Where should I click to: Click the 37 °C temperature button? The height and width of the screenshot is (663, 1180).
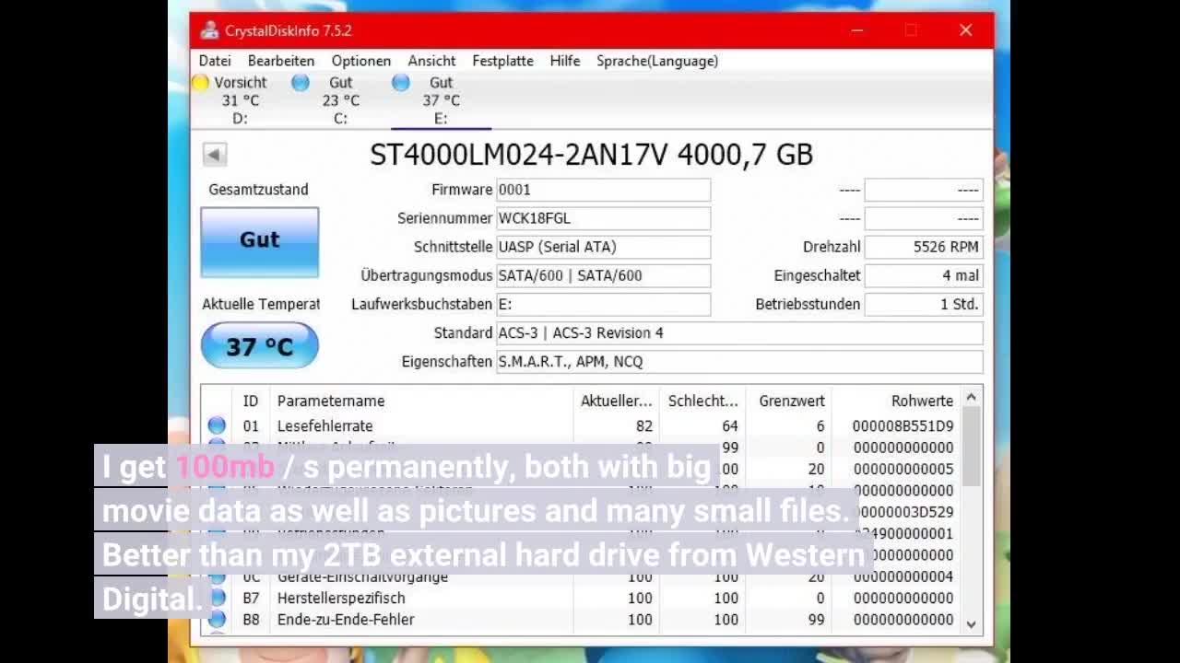tap(260, 346)
